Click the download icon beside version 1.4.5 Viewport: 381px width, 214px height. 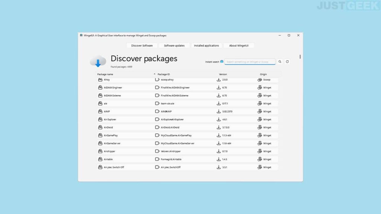coord(219,159)
